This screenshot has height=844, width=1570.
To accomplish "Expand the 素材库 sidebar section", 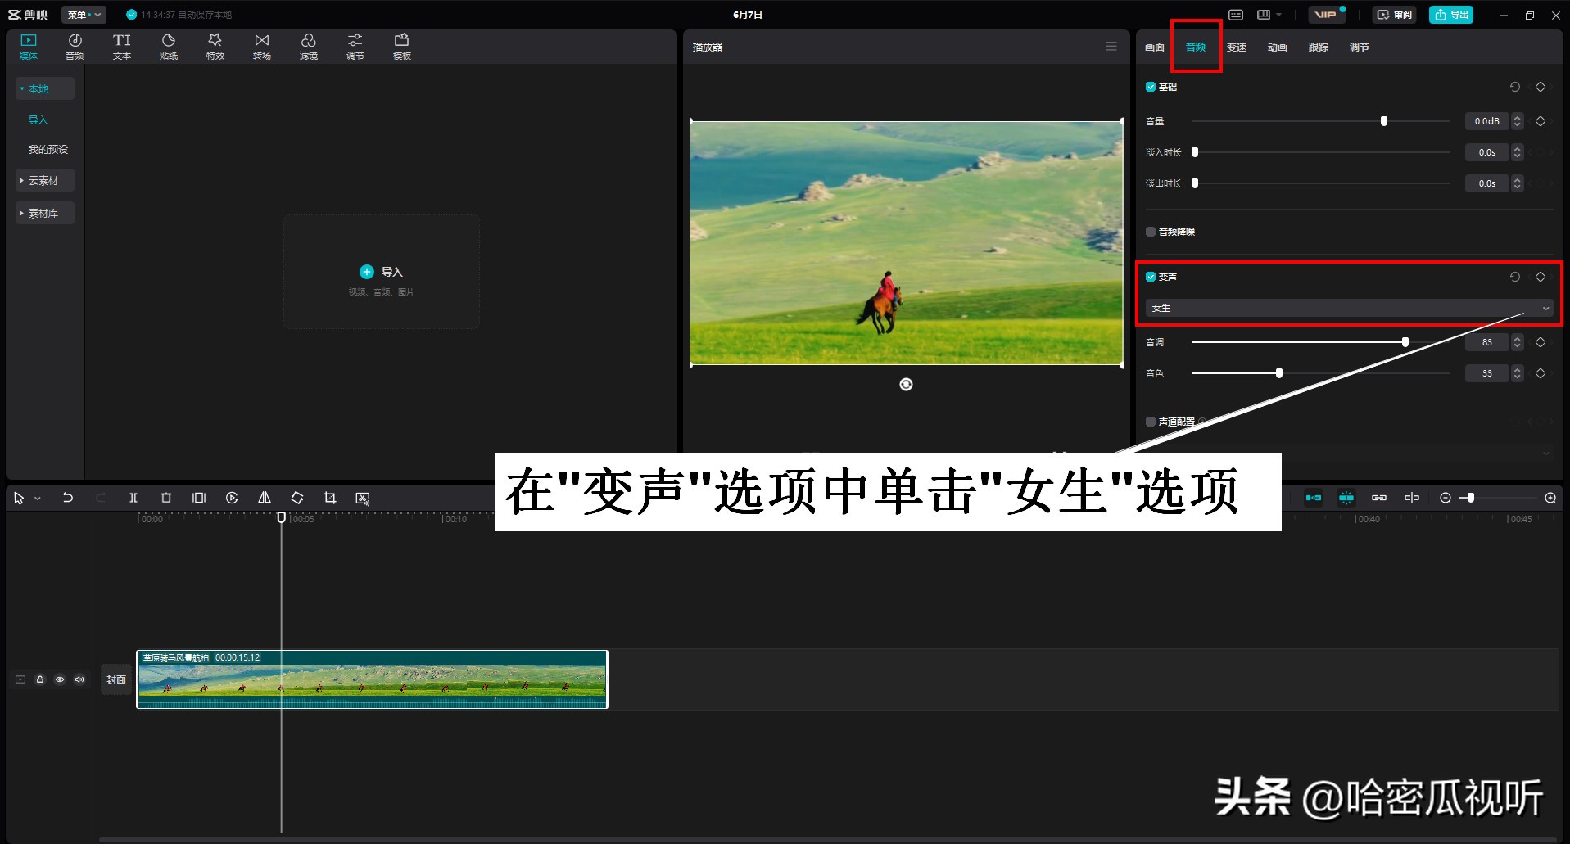I will (x=44, y=212).
